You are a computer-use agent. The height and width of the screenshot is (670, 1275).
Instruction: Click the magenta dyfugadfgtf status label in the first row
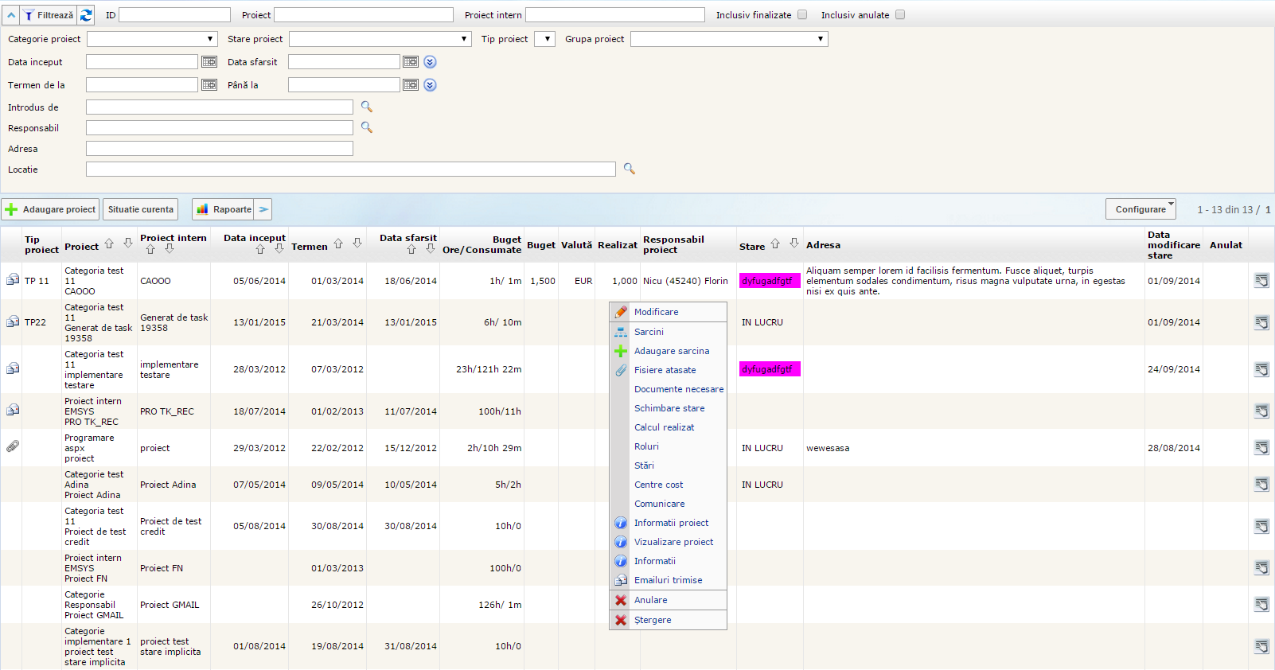[x=769, y=281]
